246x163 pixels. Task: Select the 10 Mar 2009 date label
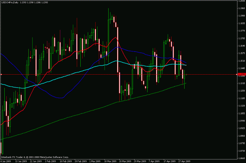(110, 161)
